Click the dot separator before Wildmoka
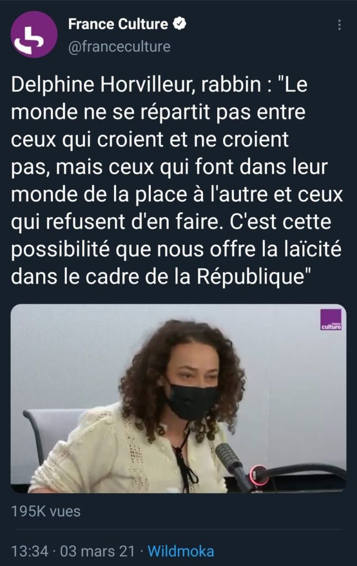The height and width of the screenshot is (566, 357). click(141, 552)
